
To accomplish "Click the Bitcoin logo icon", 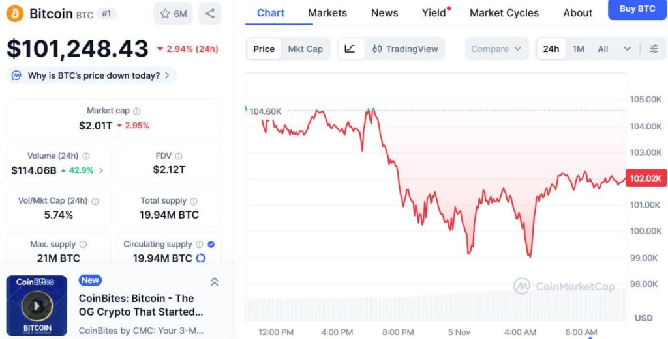I will pos(15,14).
